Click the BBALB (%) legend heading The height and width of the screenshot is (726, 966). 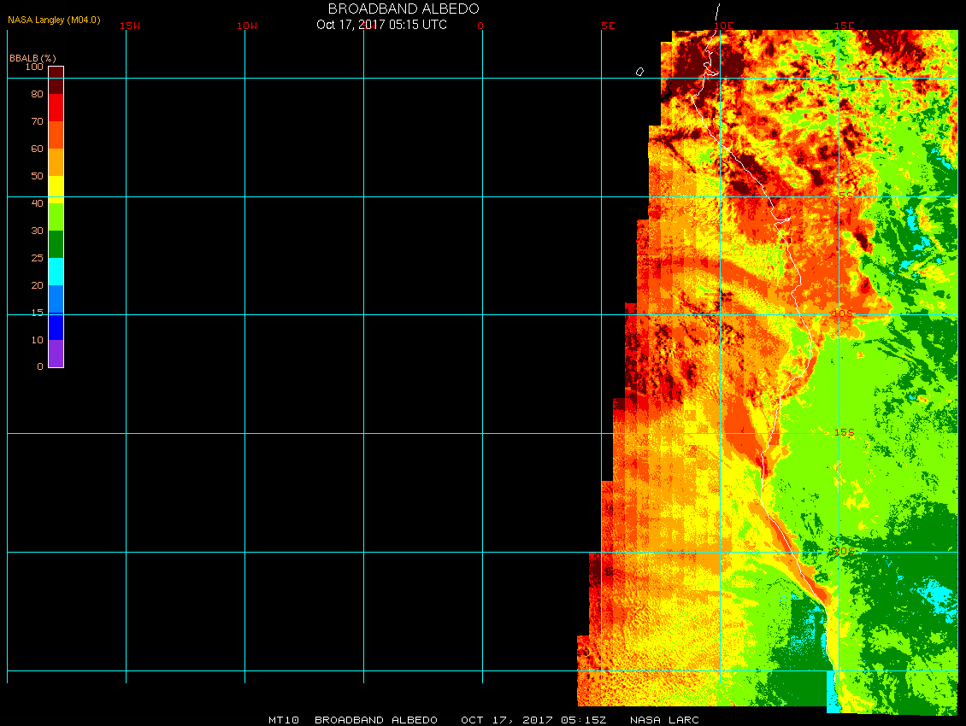click(32, 58)
